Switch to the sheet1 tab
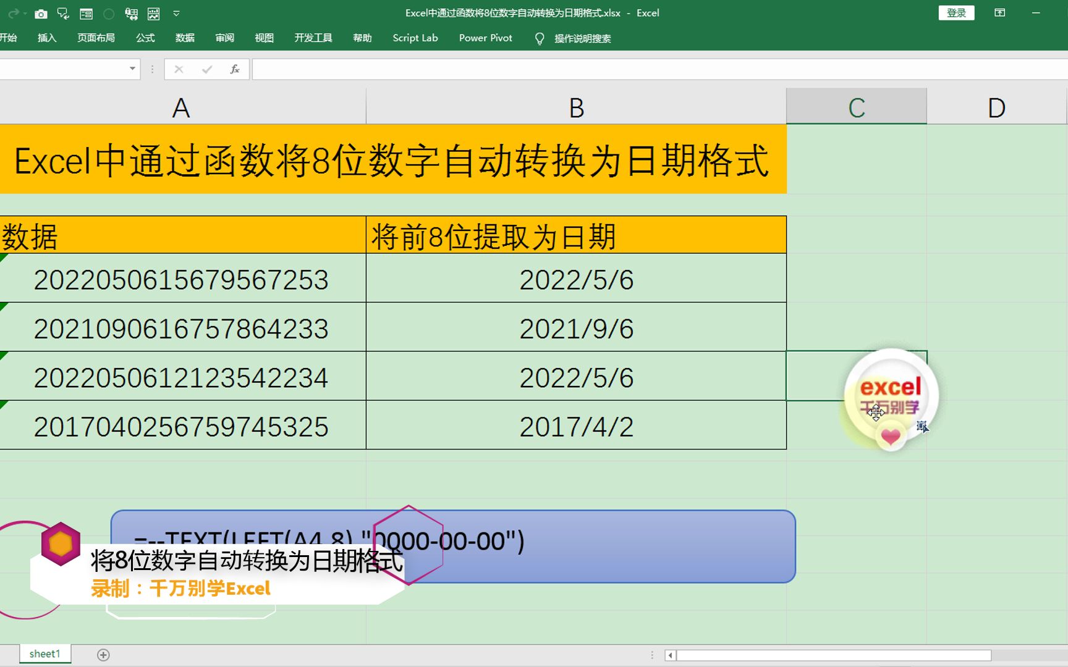Viewport: 1068px width, 667px height. click(x=45, y=654)
